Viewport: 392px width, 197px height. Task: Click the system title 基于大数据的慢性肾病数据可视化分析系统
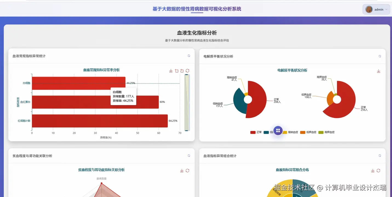point(197,9)
